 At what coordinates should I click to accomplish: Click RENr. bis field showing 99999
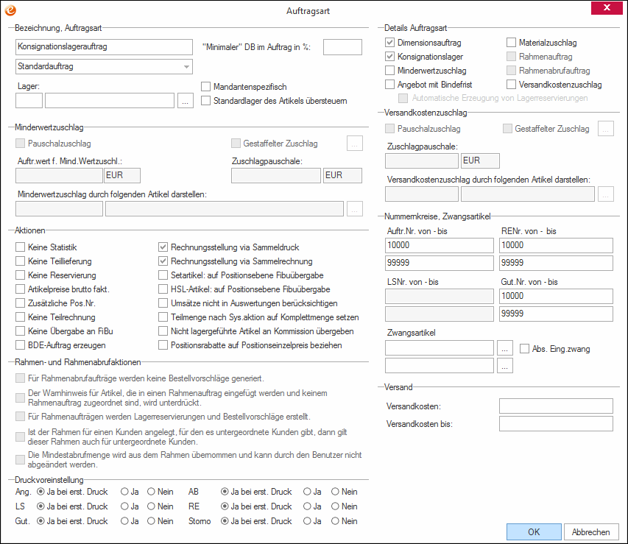[556, 263]
